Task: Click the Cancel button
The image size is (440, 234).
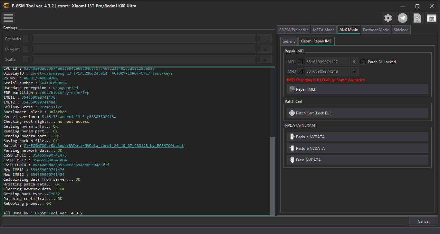Action: pyautogui.click(x=423, y=221)
